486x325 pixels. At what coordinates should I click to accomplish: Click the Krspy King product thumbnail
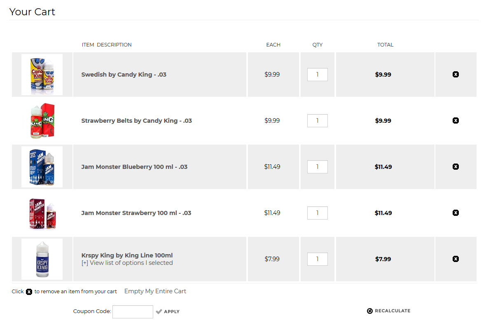(x=42, y=259)
